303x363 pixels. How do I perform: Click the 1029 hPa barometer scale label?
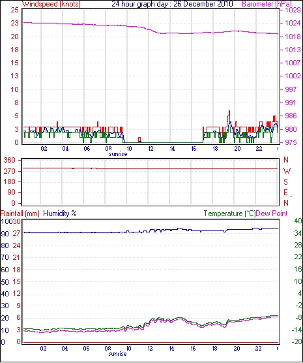(x=293, y=10)
